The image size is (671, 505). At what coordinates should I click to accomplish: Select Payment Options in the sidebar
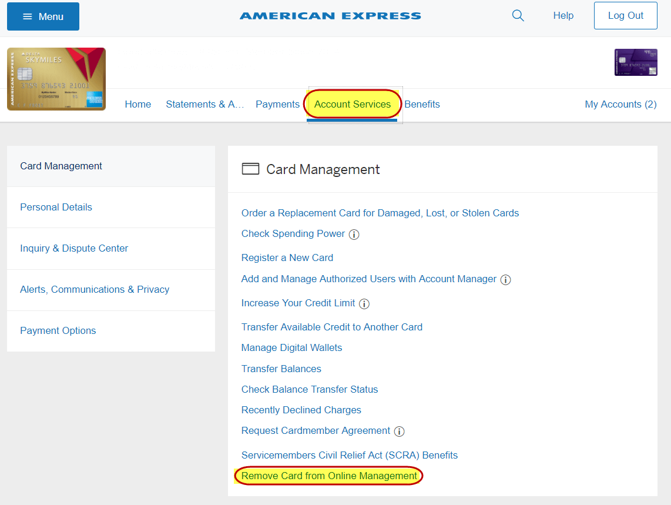click(111, 330)
